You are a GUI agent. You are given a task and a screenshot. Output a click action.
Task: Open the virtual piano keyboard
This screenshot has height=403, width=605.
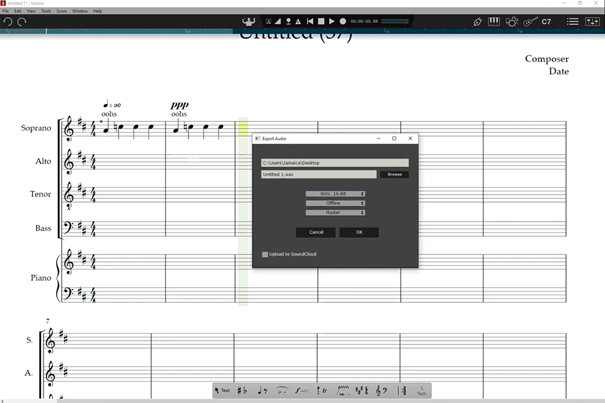493,21
